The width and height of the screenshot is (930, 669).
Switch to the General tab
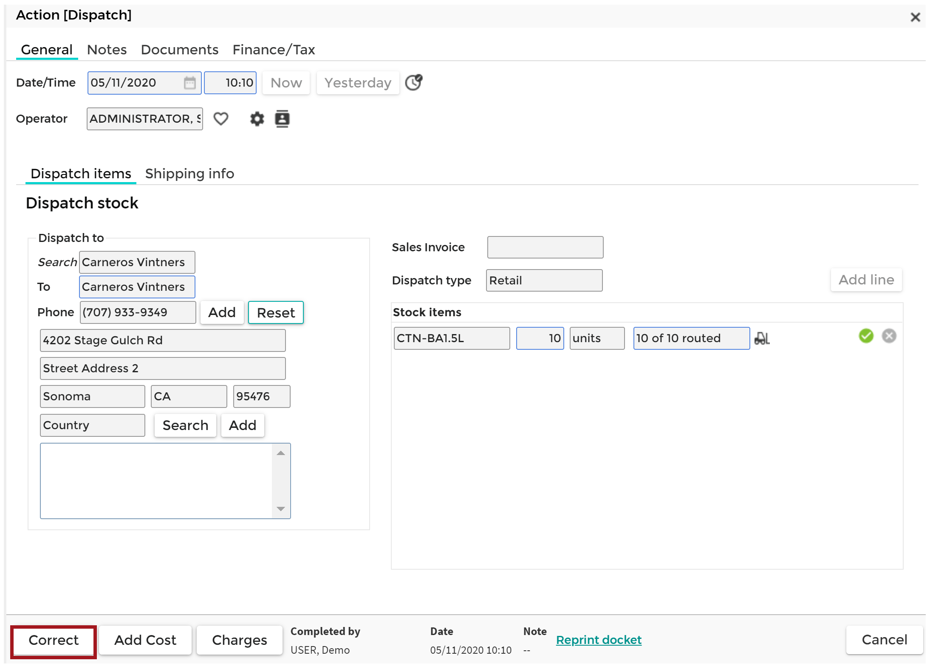(47, 50)
